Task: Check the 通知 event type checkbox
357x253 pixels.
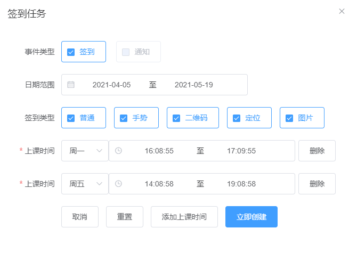Action: point(126,52)
